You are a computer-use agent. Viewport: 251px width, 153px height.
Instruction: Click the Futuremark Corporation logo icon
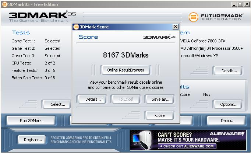click(x=193, y=17)
